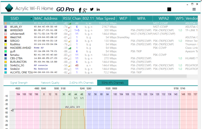Image resolution: width=202 pixels, height=129 pixels.
Task: Click the 'My Android' MAC label
Action: coord(41,69)
